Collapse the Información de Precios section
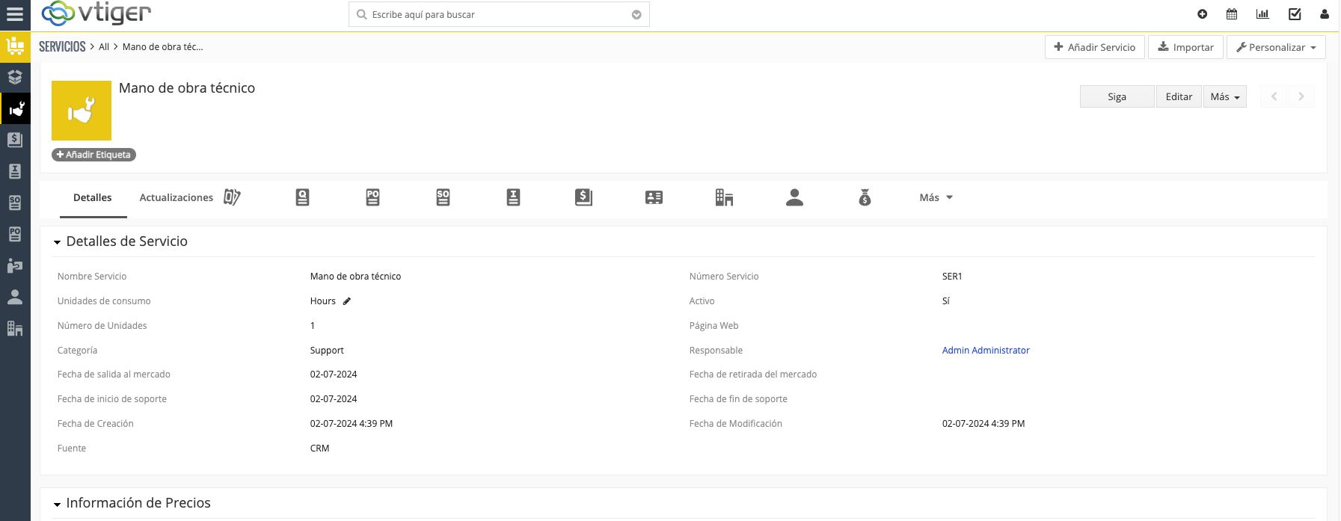Screen dimensions: 1341x521 58,505
